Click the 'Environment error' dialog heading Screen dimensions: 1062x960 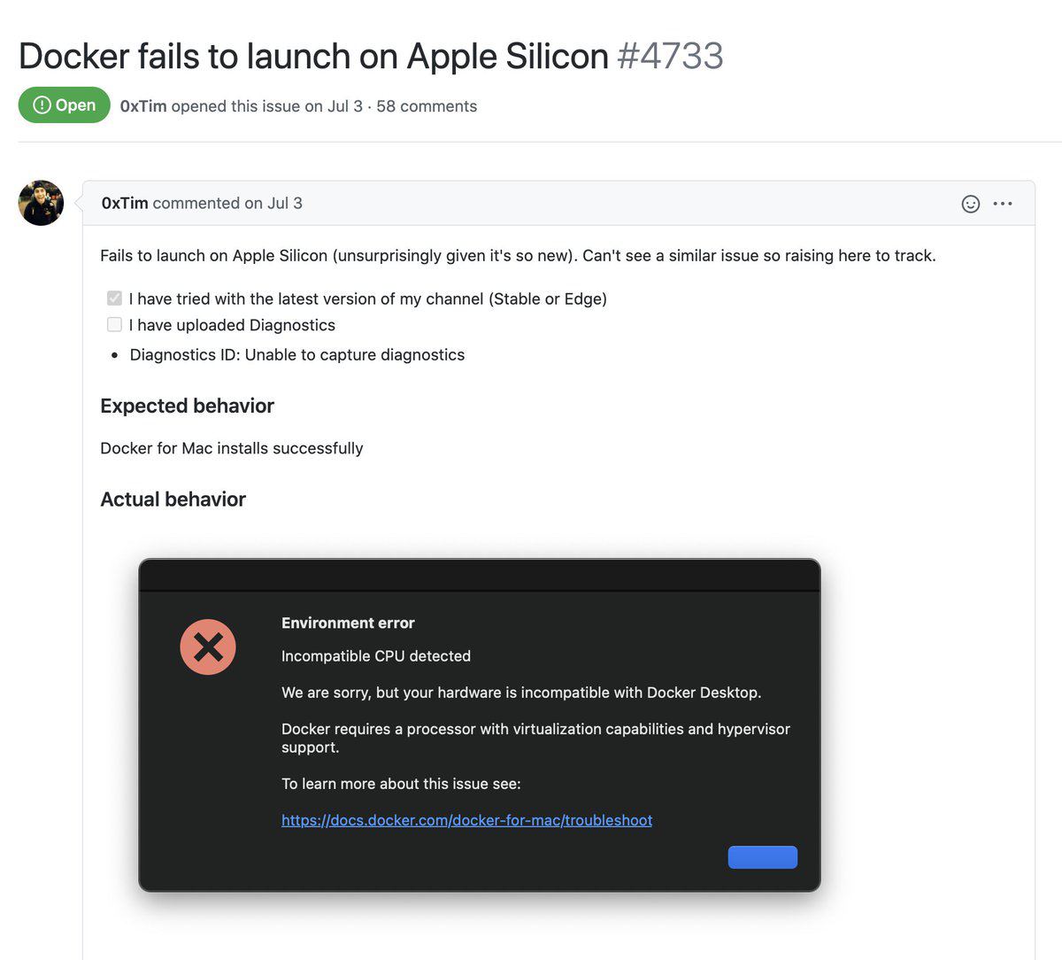[x=348, y=623]
